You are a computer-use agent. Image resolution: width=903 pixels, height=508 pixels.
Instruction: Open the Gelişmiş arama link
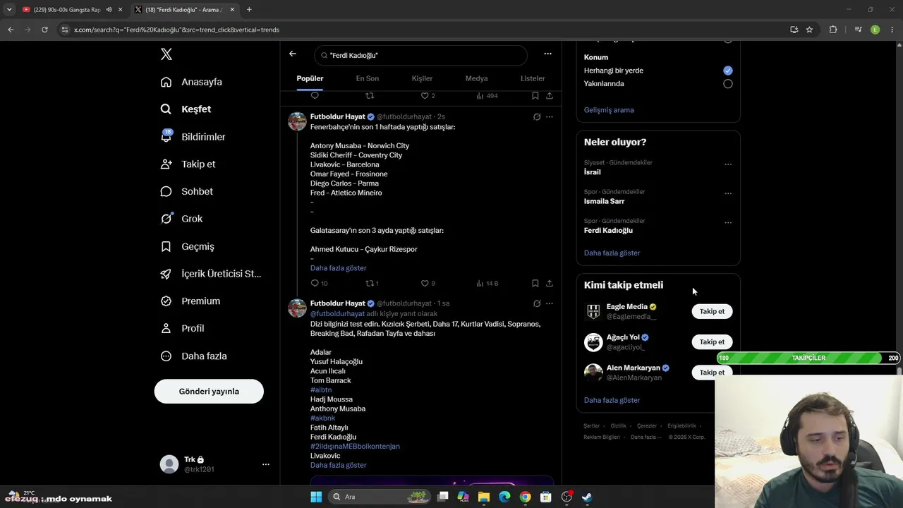point(609,110)
